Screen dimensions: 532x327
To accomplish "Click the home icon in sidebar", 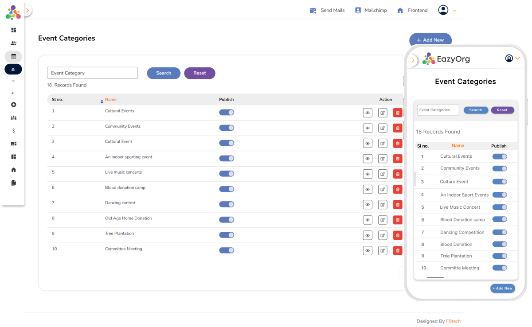I will [13, 170].
